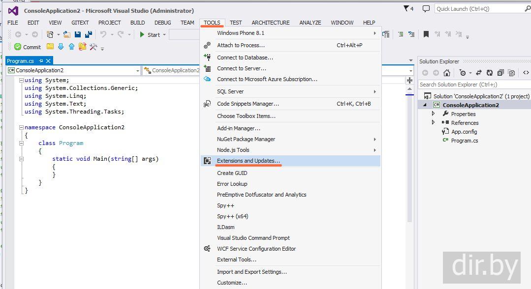531x289 pixels.
Task: Click the Git push up-arrow icon
Action: pos(71,47)
